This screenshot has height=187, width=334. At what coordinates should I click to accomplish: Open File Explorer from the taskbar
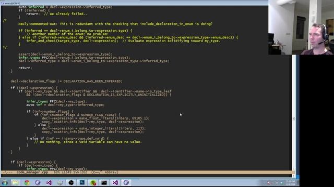pyautogui.click(x=16, y=182)
